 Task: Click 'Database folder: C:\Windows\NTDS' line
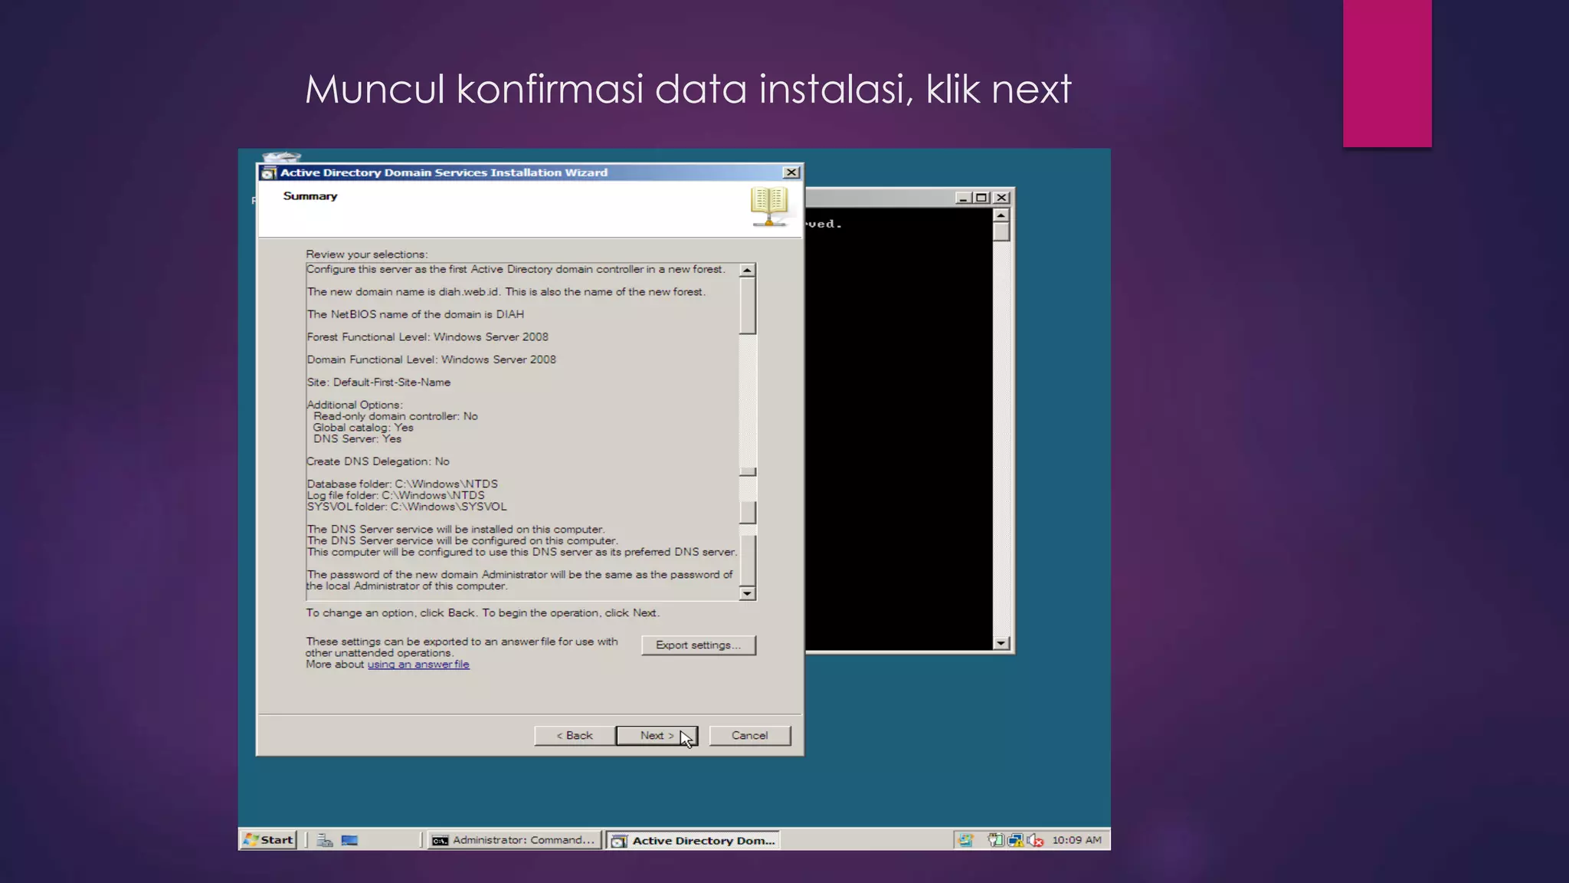click(x=402, y=484)
